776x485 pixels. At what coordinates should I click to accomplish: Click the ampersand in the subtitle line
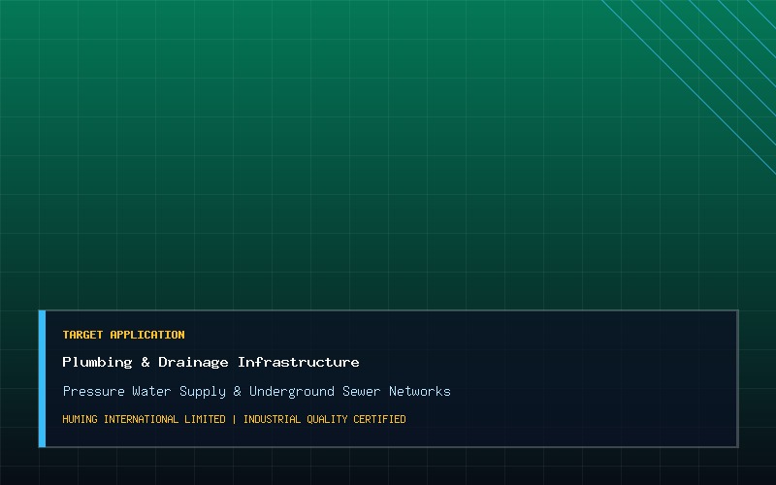click(237, 391)
